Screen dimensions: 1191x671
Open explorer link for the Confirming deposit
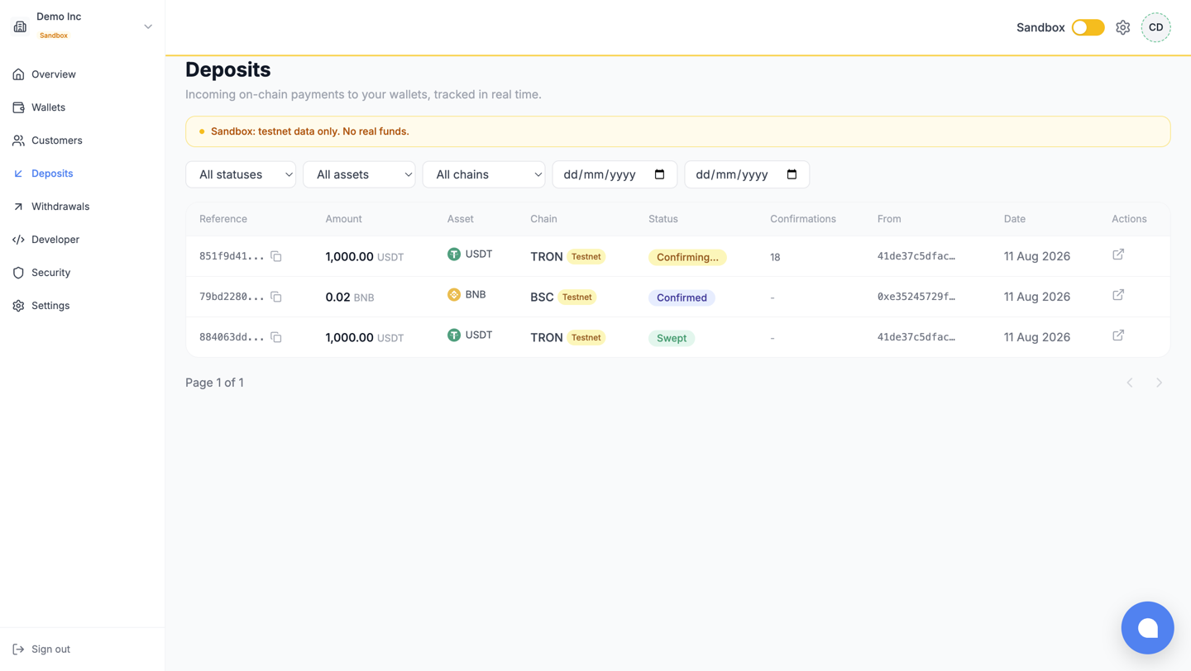[x=1118, y=255]
